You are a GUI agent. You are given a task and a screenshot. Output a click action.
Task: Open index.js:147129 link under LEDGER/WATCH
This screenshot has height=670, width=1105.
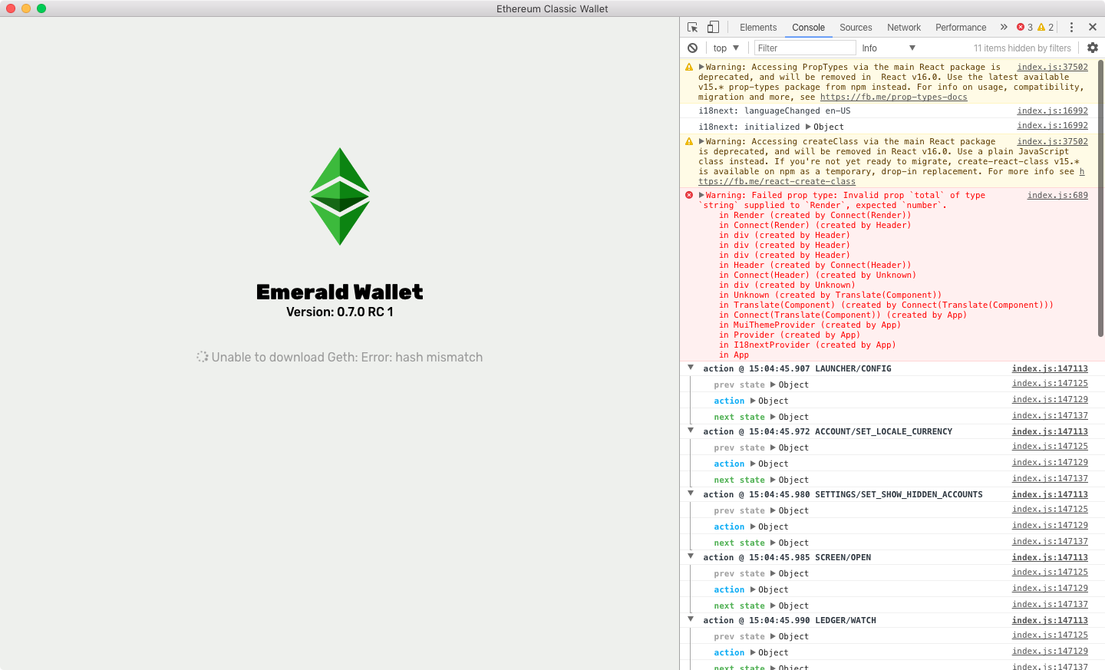1050,651
